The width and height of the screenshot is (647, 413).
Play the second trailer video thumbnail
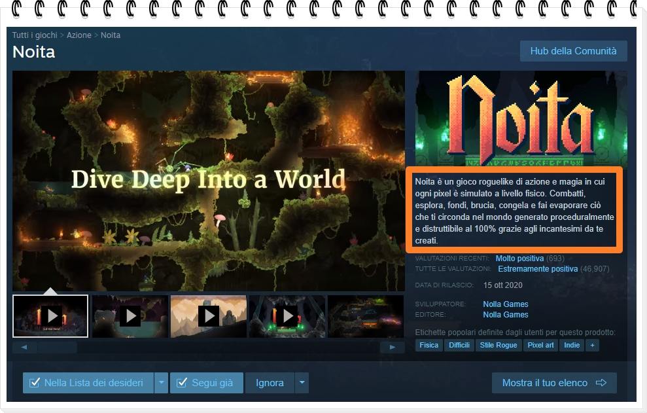coord(130,316)
